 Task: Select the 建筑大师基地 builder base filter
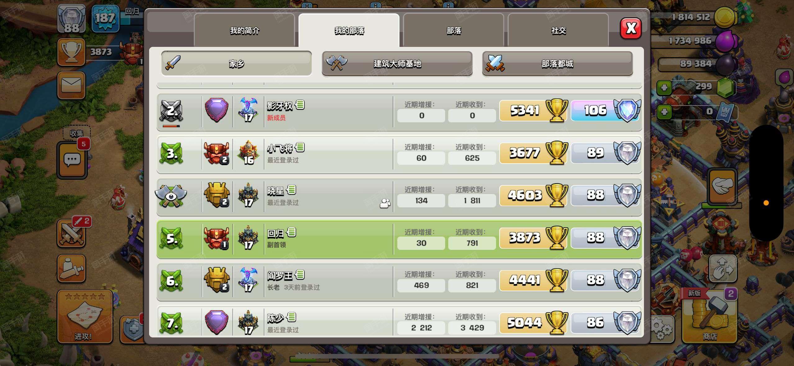coord(397,64)
